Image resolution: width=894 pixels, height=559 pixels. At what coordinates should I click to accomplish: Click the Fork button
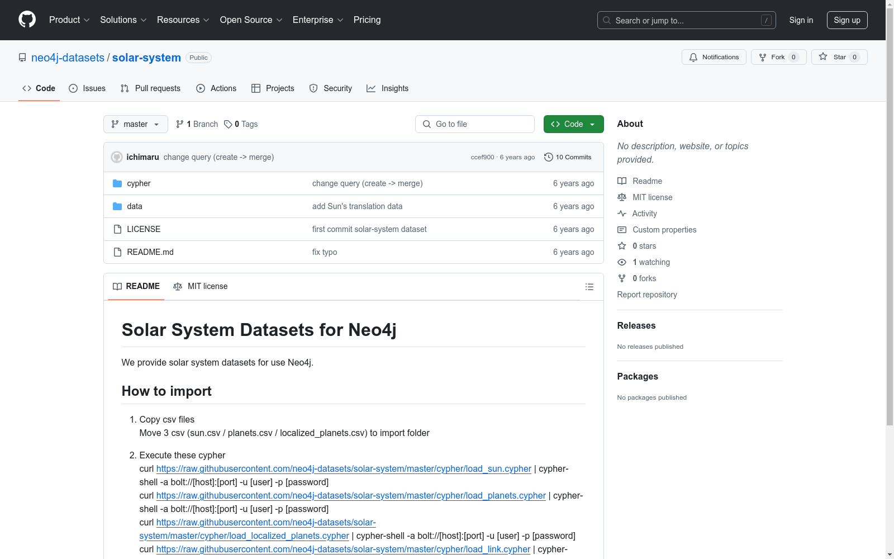(779, 57)
